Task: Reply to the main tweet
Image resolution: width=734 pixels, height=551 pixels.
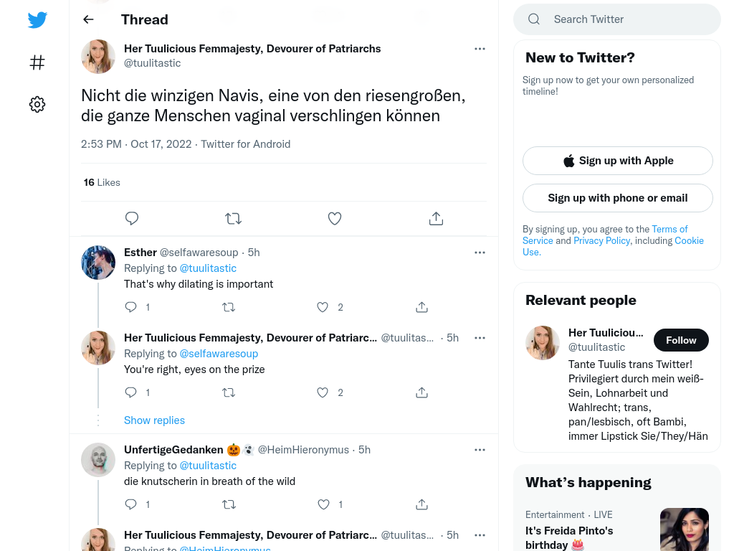Action: 132,218
